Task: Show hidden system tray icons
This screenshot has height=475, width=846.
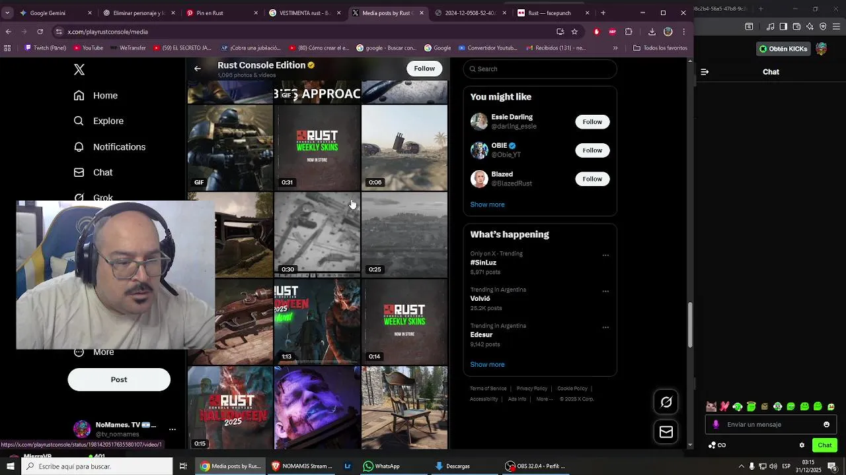Action: (741, 466)
